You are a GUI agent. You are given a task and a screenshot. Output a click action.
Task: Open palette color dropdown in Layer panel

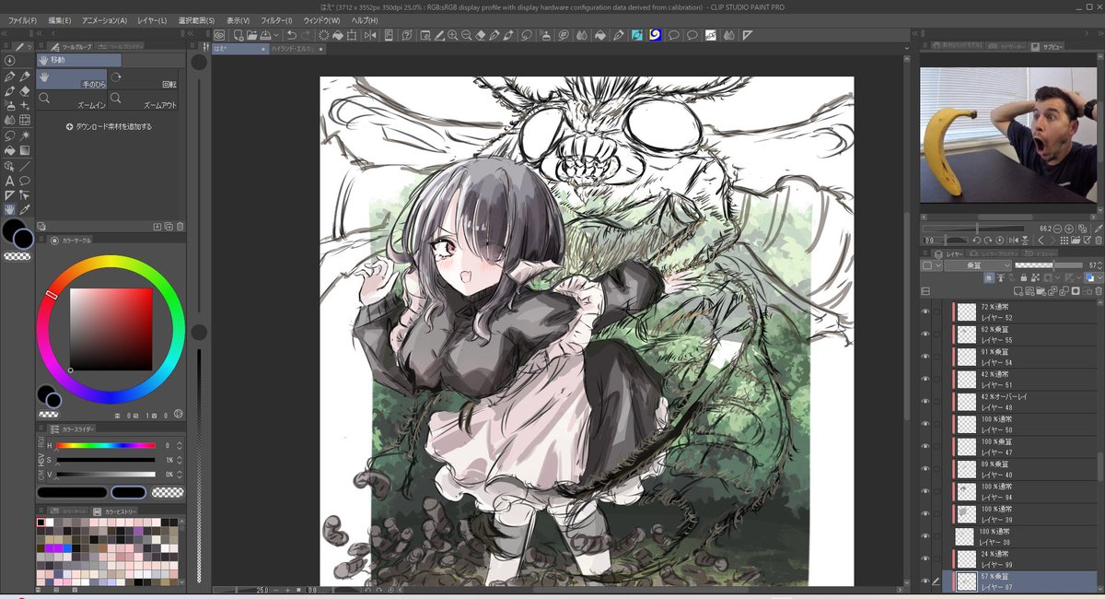(x=932, y=265)
